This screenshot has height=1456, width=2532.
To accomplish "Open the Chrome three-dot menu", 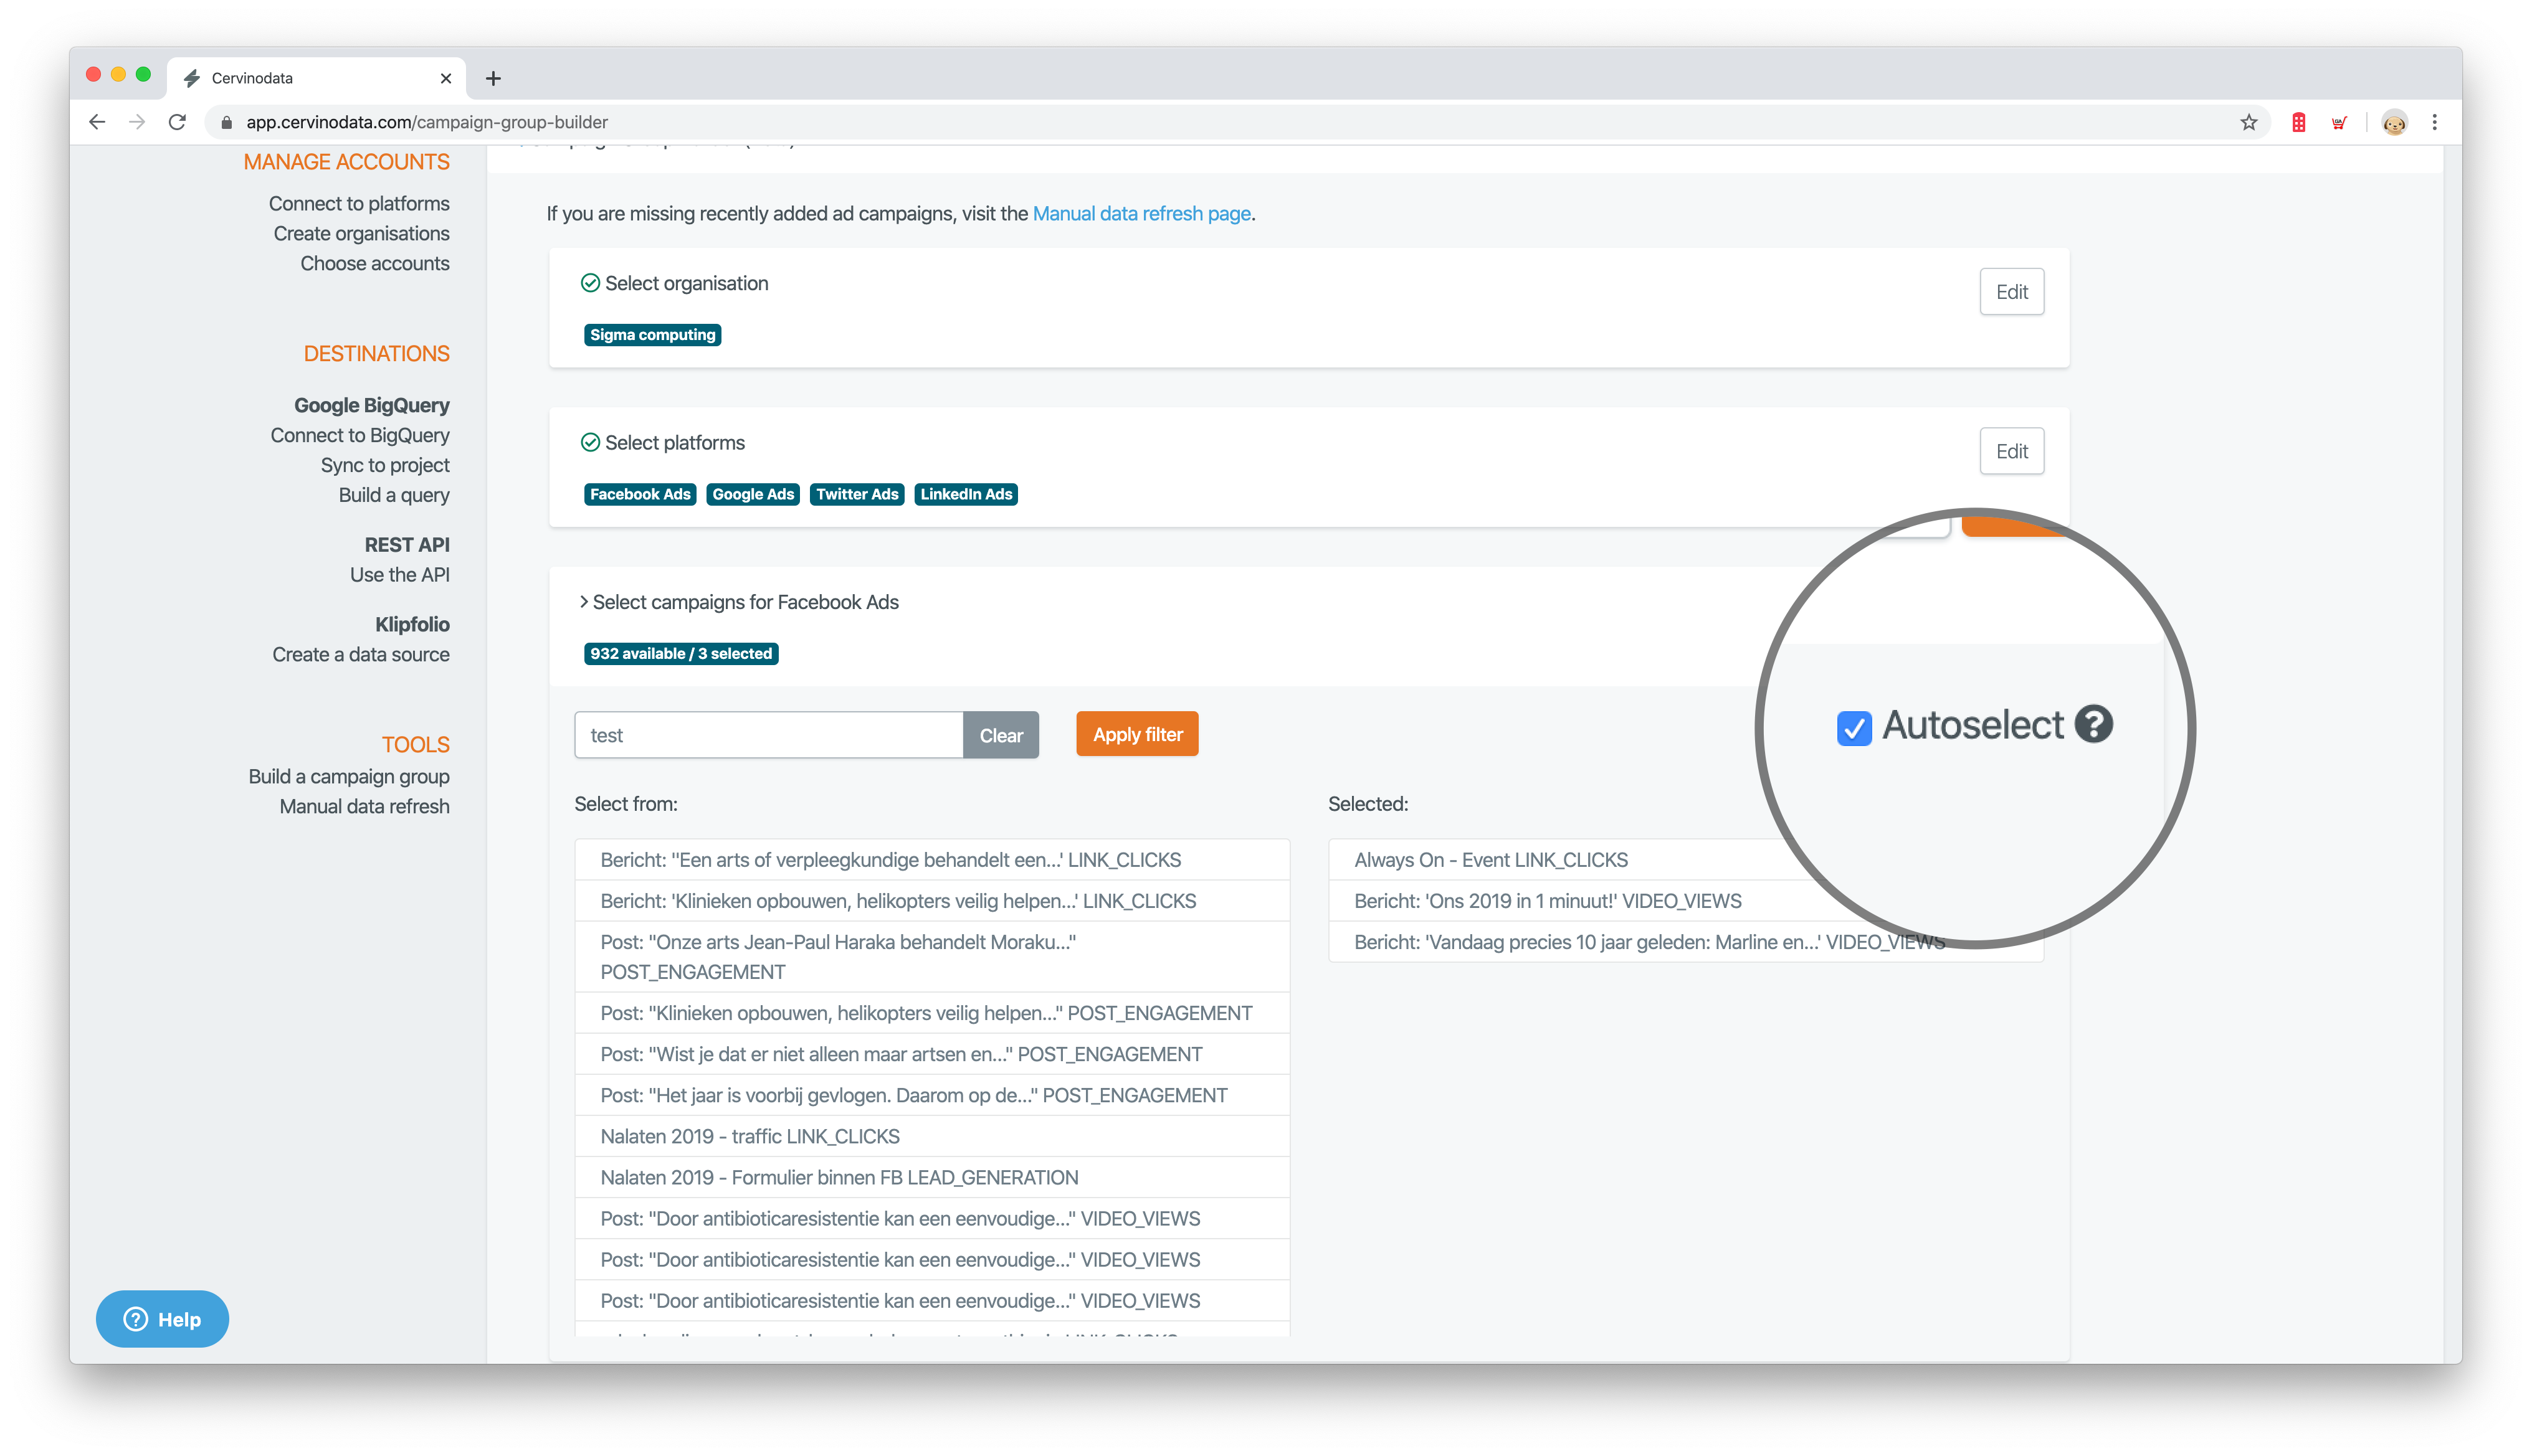I will tap(2434, 122).
